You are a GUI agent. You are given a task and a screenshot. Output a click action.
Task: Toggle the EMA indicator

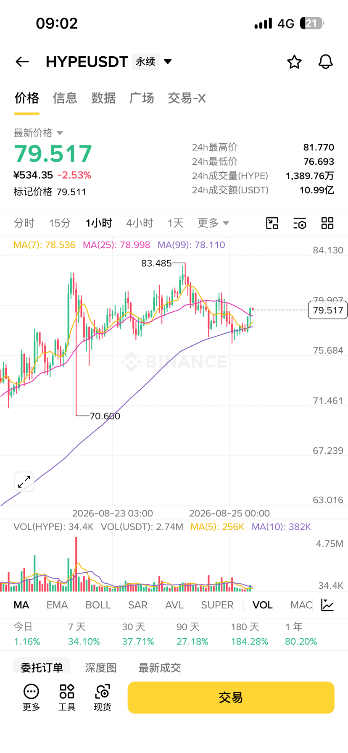coord(57,605)
